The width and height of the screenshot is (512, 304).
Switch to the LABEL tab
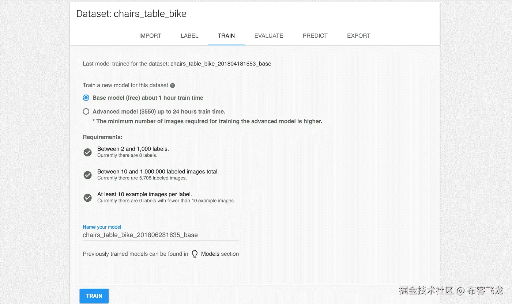click(x=189, y=36)
